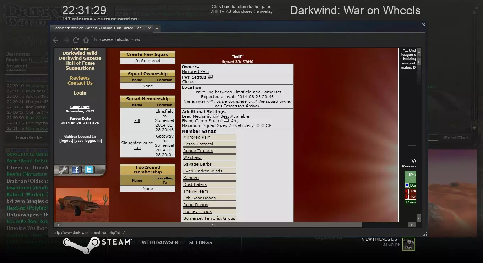The image size is (483, 263).
Task: Open Rogue Traders gang link
Action: click(198, 151)
